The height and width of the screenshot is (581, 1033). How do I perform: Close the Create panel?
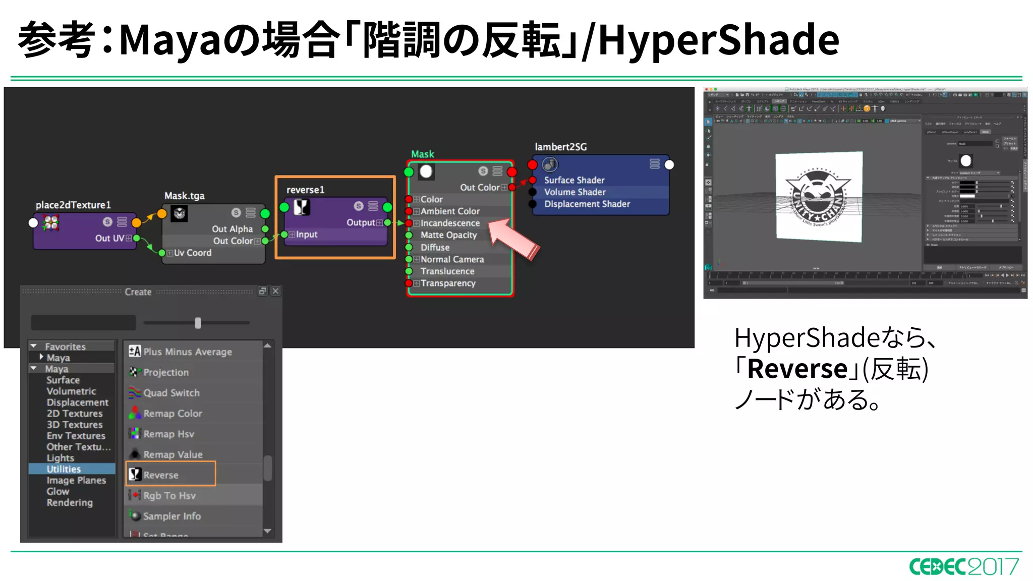(x=275, y=291)
